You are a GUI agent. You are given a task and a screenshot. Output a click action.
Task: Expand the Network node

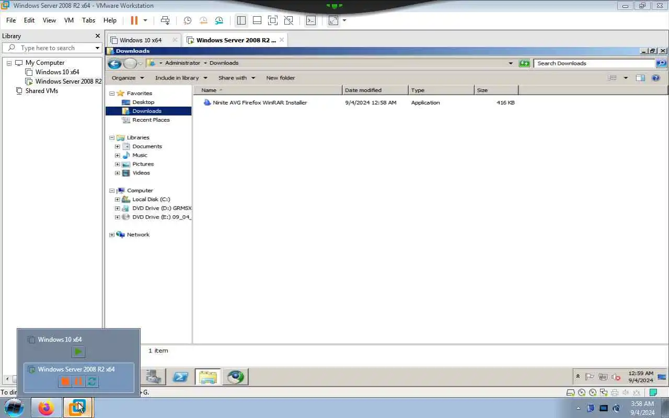(112, 235)
